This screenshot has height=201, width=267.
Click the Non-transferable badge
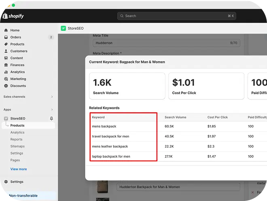[x=23, y=196]
